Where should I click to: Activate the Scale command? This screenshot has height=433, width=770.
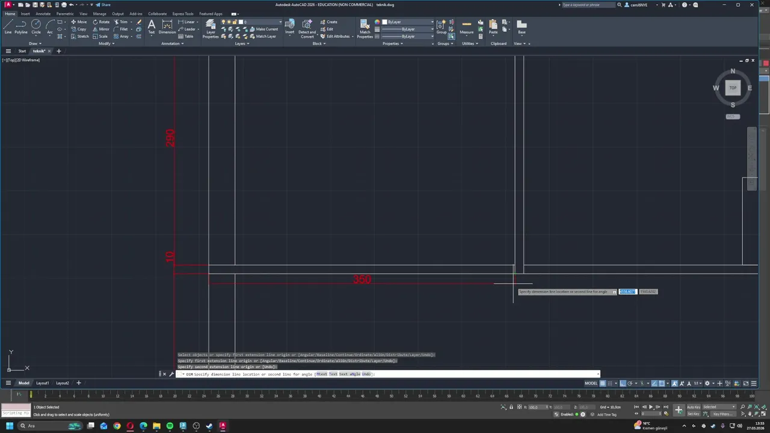(x=100, y=36)
